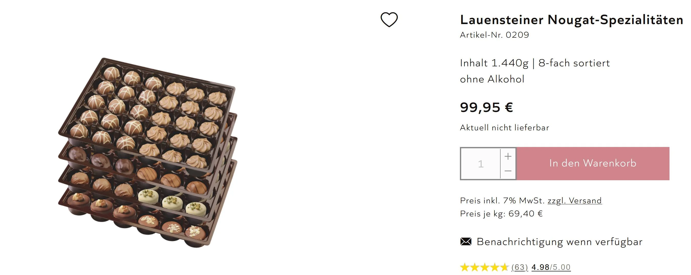691x275 pixels.
Task: Click the 4.98/5.00 rating score
Action: 551,267
